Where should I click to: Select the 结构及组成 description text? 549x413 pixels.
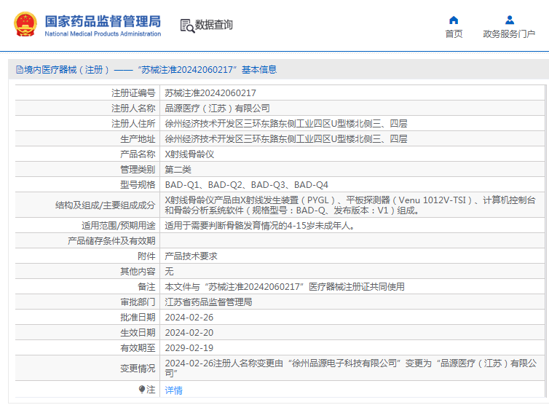coord(350,205)
